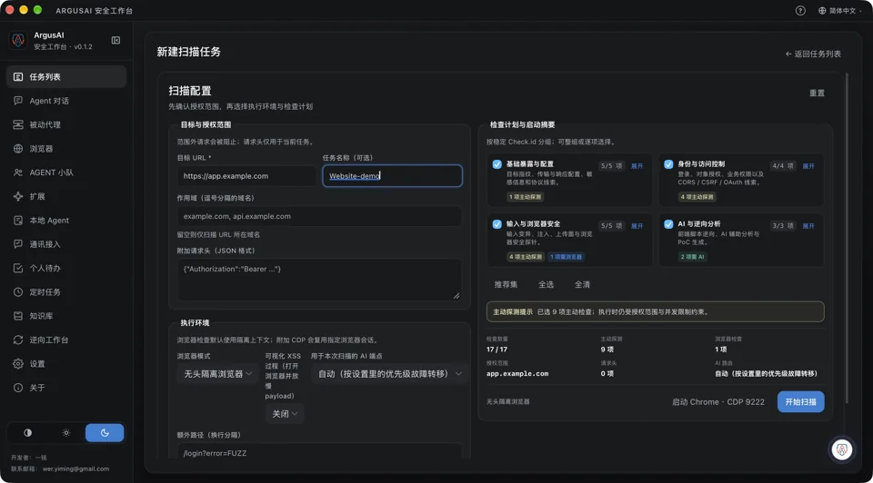Click the app.example.com scope value
Image resolution: width=873 pixels, height=483 pixels.
[x=517, y=373]
